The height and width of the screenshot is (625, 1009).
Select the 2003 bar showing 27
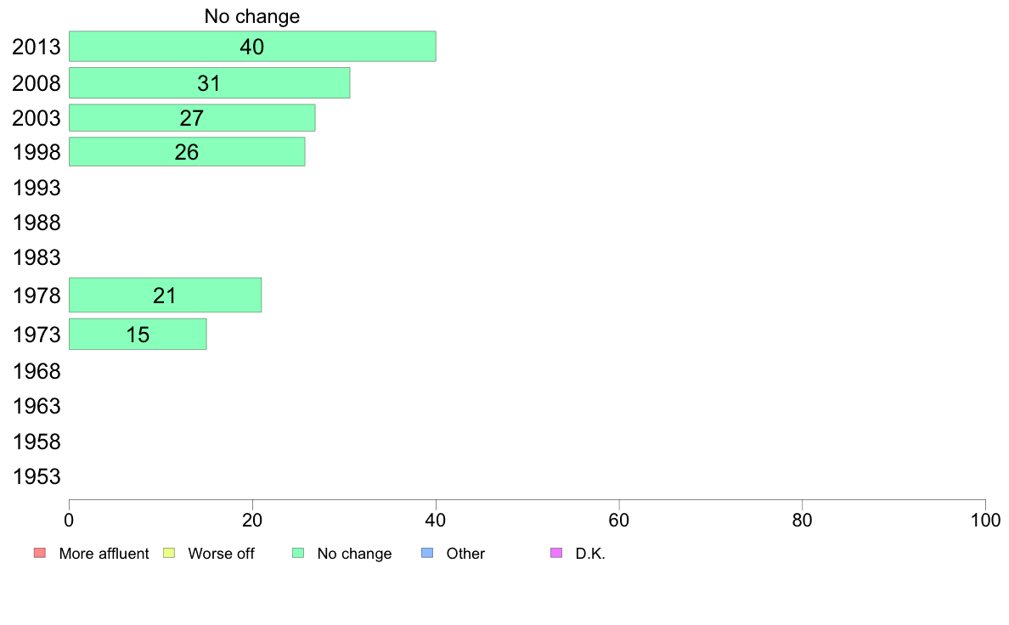[192, 118]
